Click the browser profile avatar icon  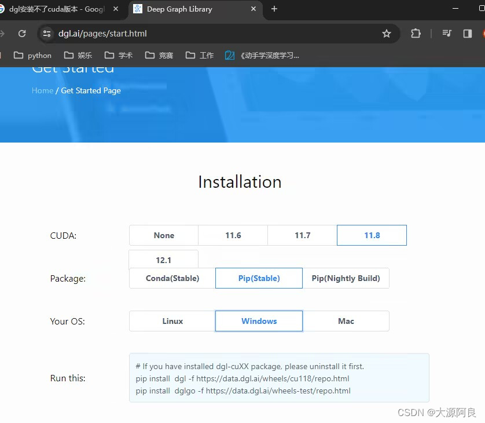click(x=484, y=34)
